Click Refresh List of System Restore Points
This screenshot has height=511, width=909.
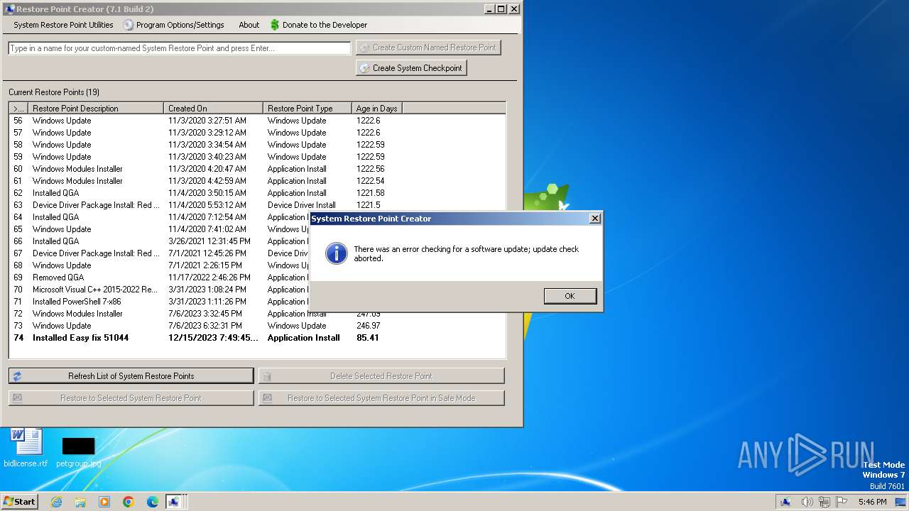pos(131,376)
